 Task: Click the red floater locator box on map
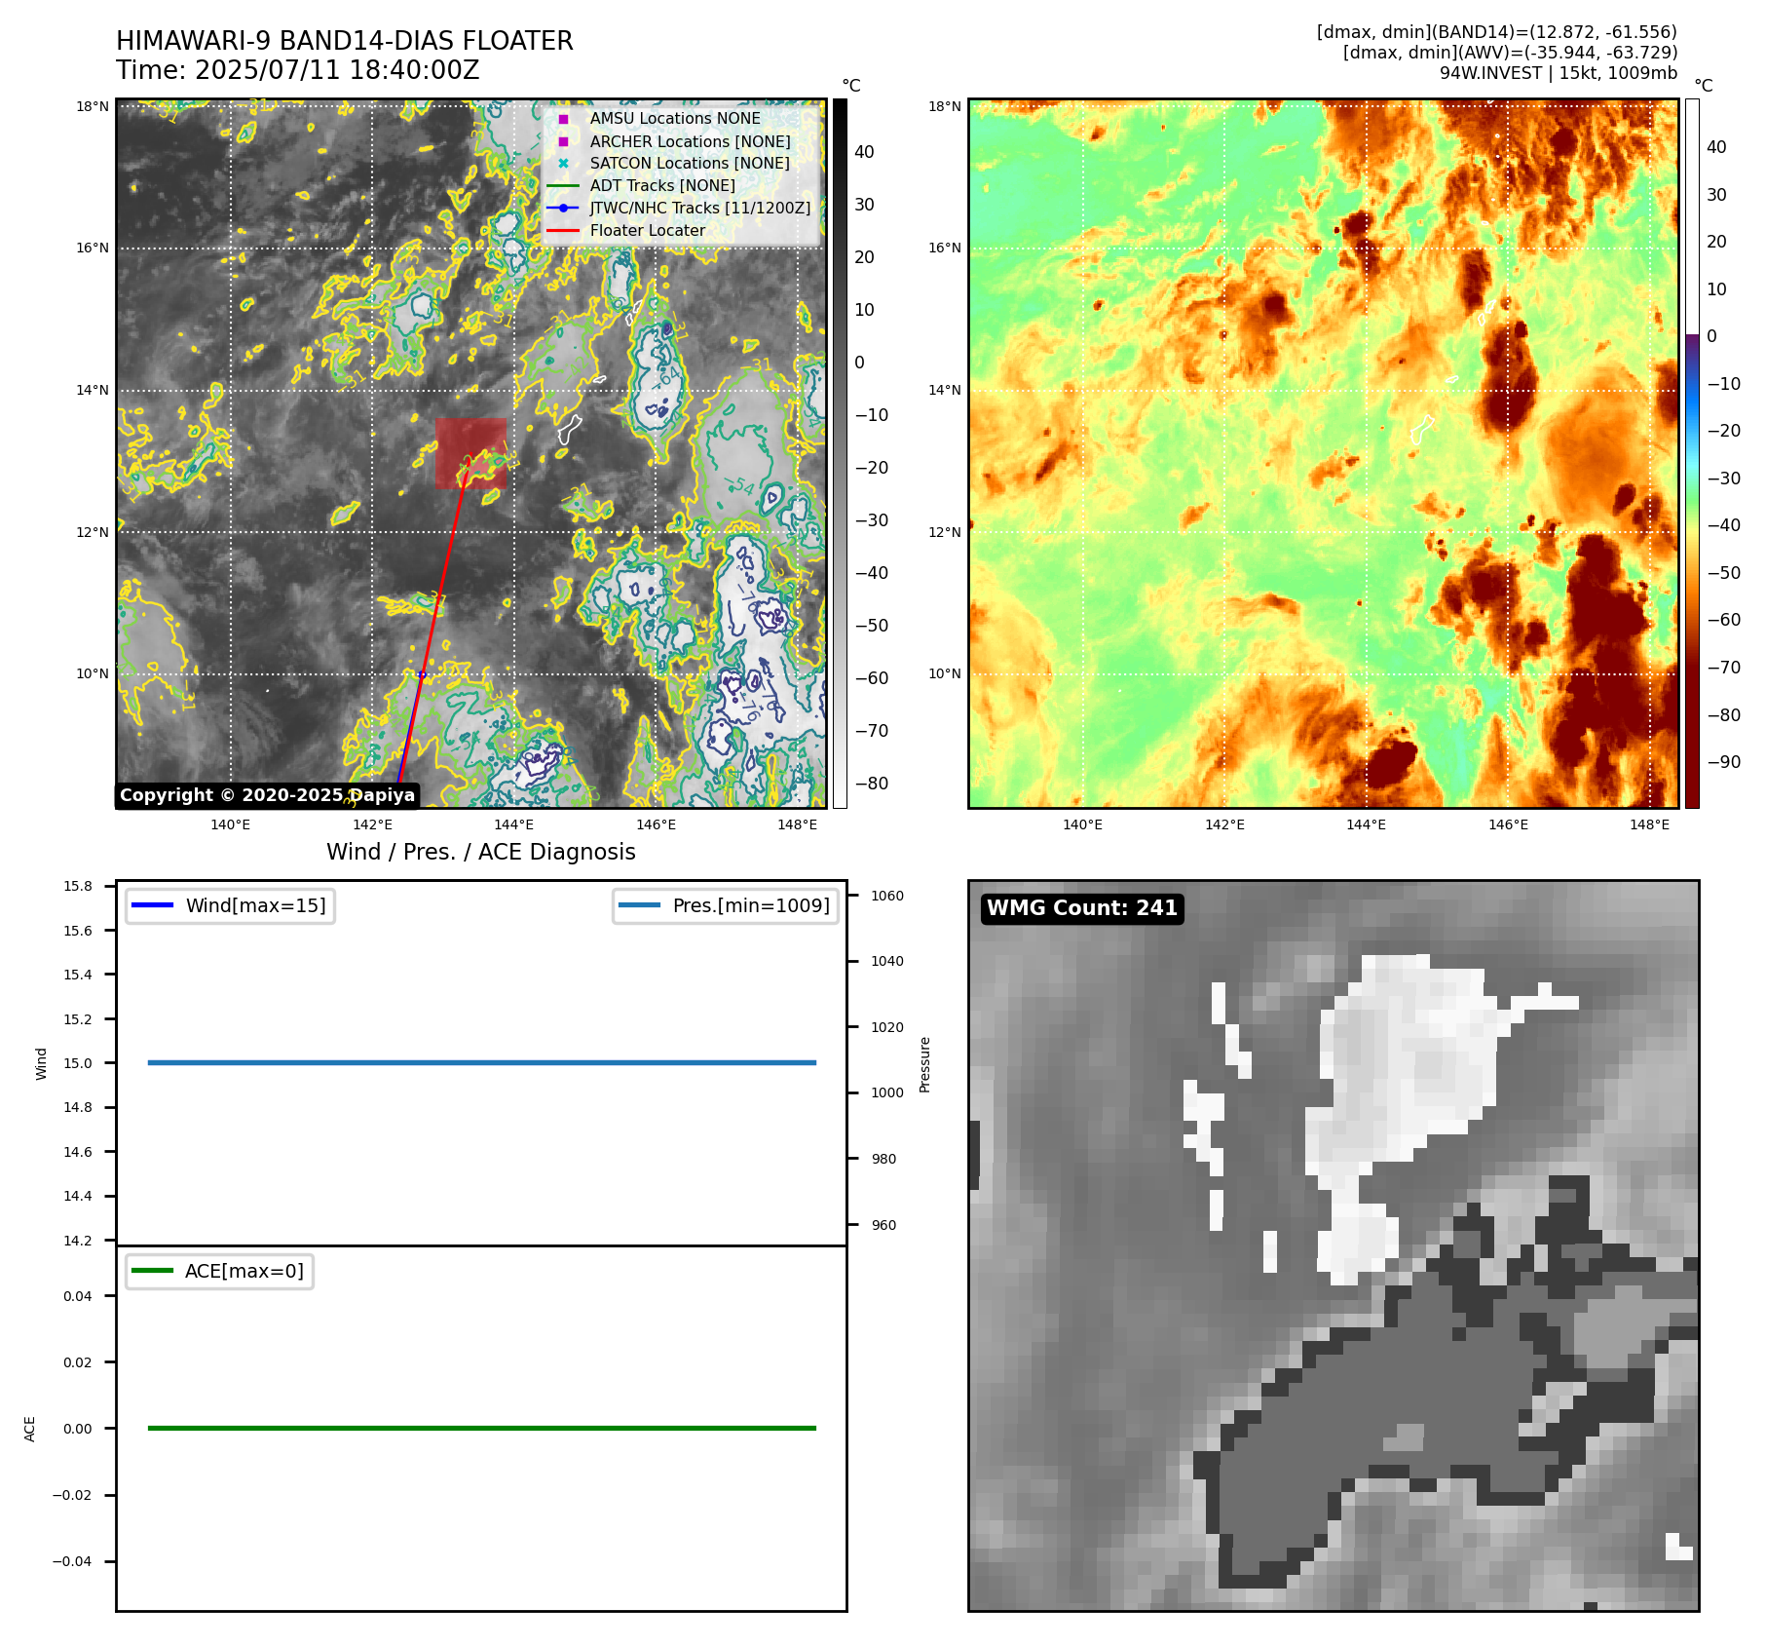pos(471,453)
